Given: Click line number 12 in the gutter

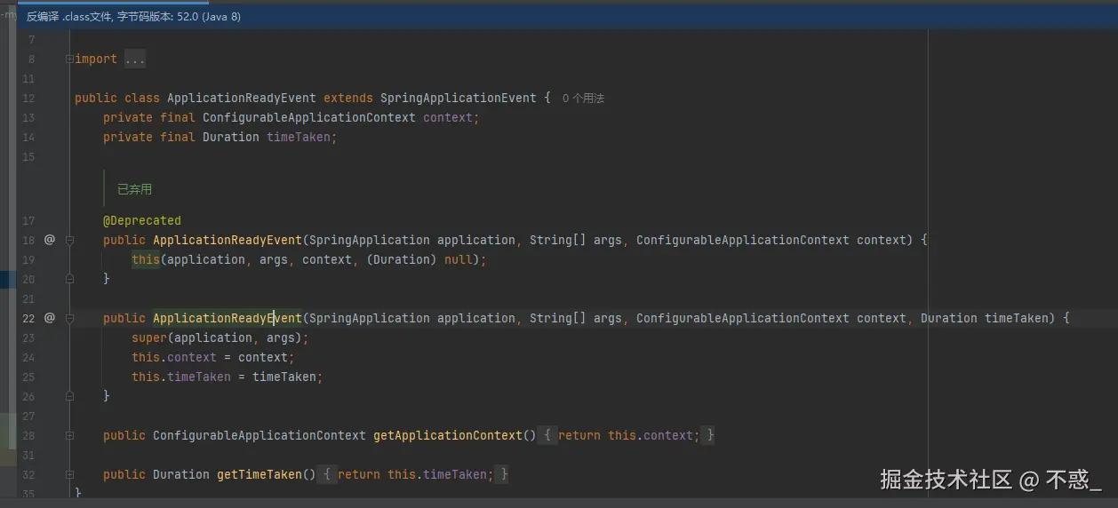Looking at the screenshot, I should pyautogui.click(x=28, y=99).
